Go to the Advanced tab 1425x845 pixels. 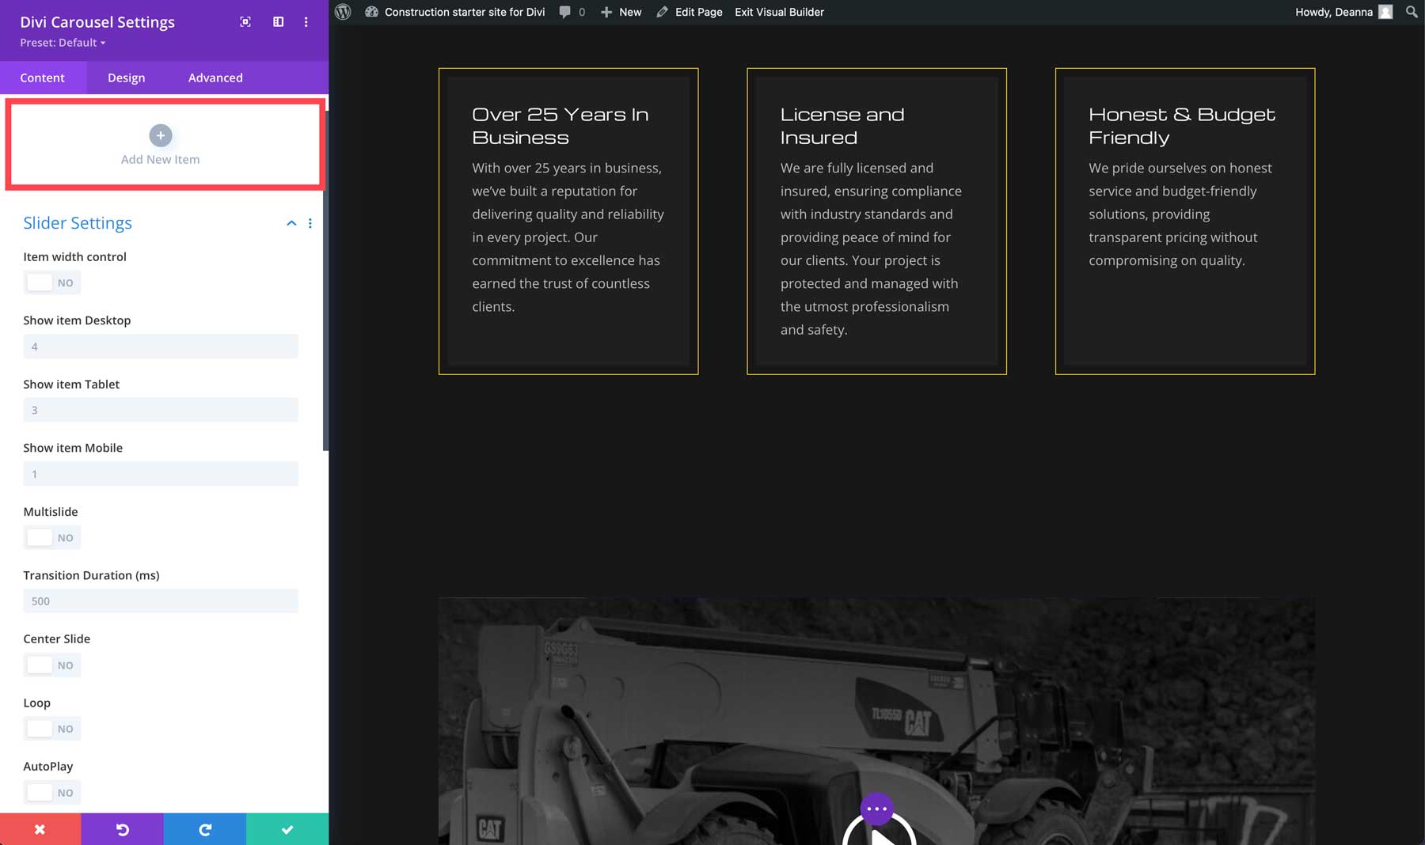coord(215,78)
